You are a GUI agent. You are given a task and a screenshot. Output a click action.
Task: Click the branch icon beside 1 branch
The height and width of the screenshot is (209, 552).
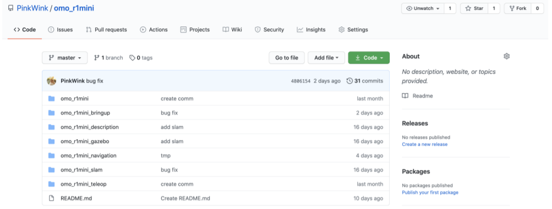pos(96,58)
